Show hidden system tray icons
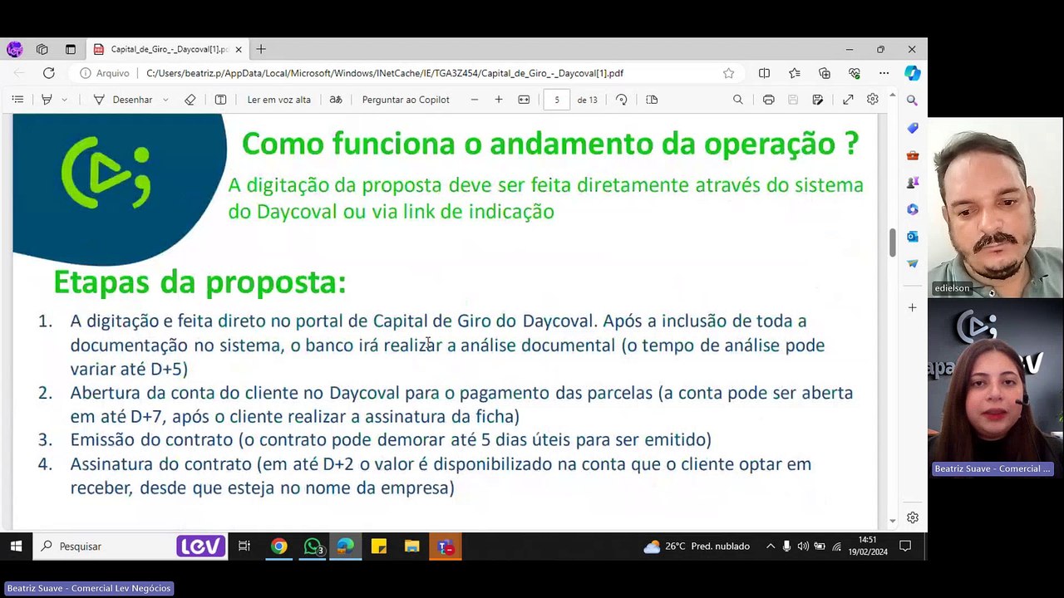The height and width of the screenshot is (598, 1064). tap(771, 547)
